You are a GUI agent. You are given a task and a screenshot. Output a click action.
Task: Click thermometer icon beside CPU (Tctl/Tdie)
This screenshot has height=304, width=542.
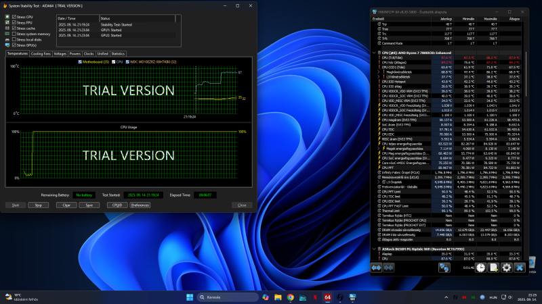click(x=379, y=57)
